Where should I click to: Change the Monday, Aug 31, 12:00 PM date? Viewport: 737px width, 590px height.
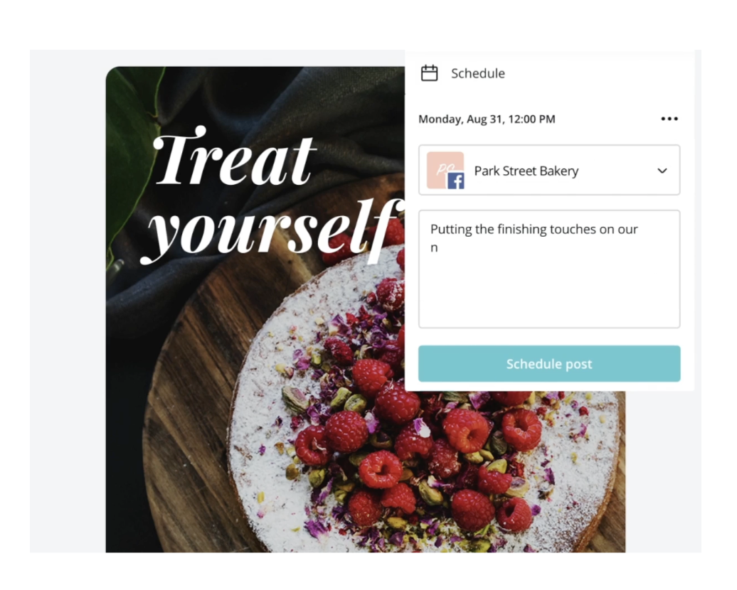[x=487, y=119]
